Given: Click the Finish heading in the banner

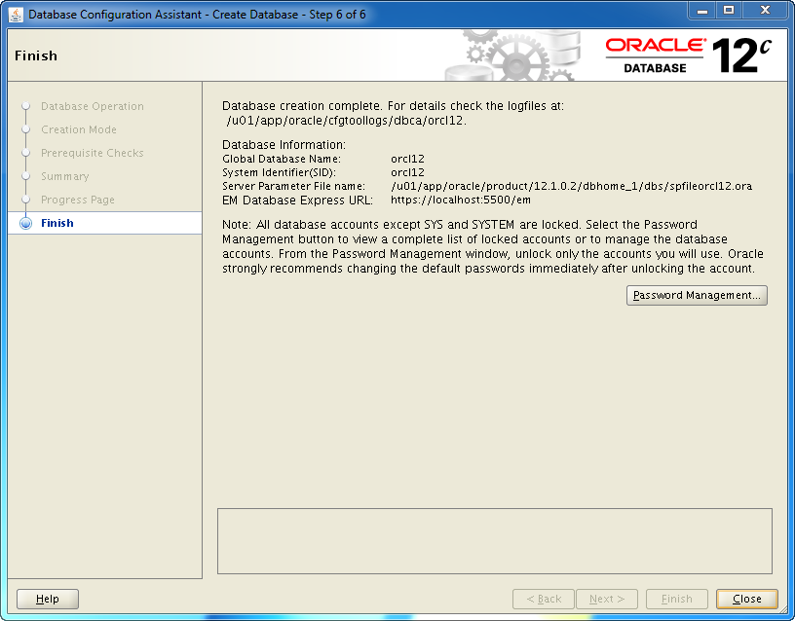Looking at the screenshot, I should click(36, 55).
